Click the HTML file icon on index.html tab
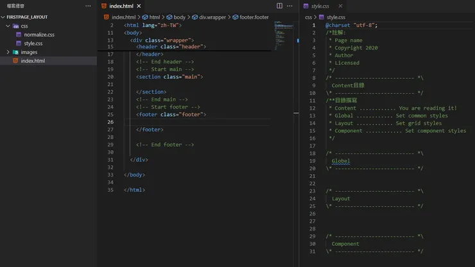The width and height of the screenshot is (475, 267). [x=105, y=6]
